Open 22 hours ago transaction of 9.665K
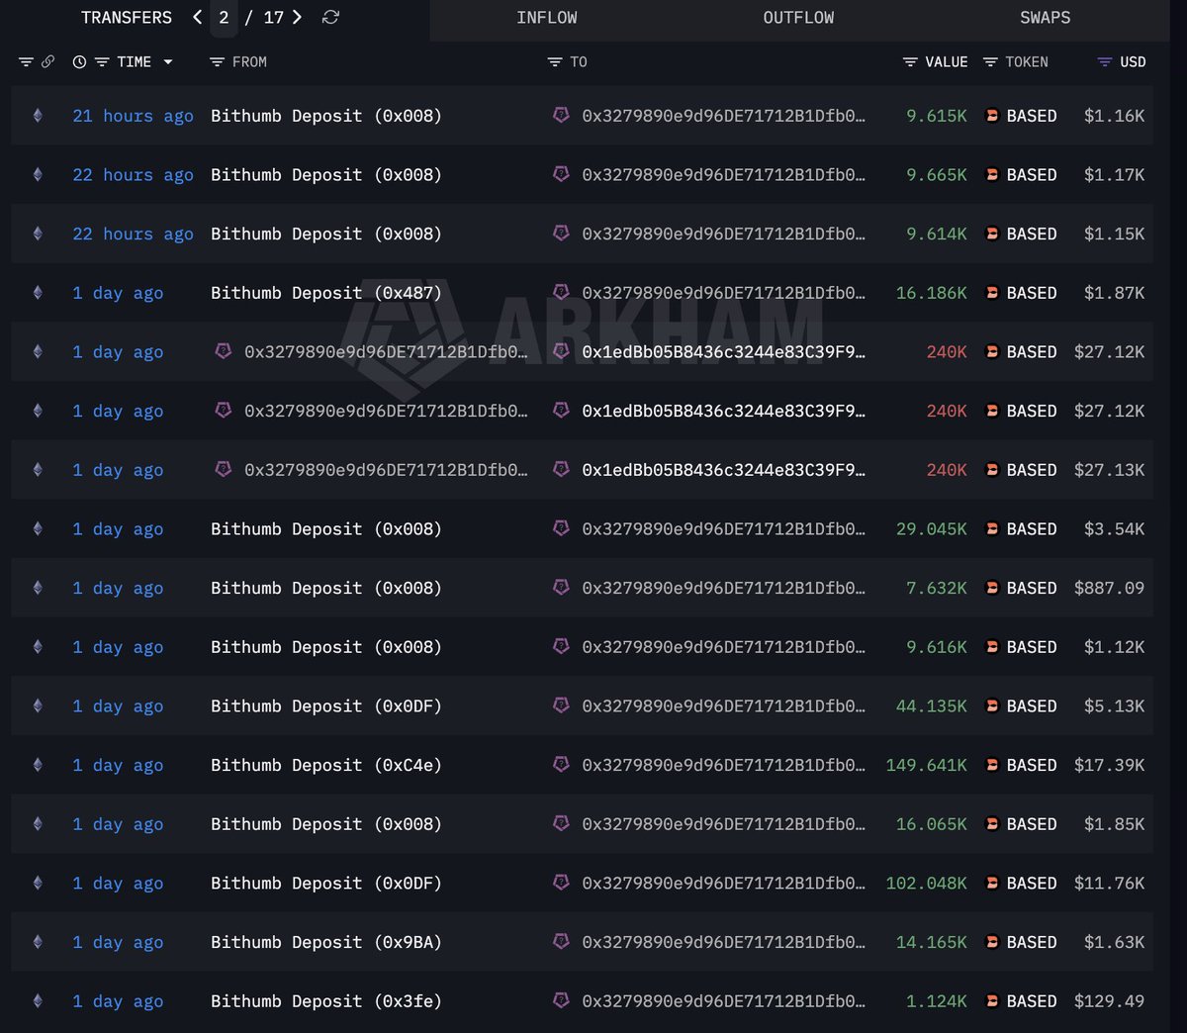Viewport: 1187px width, 1033px height. [133, 175]
